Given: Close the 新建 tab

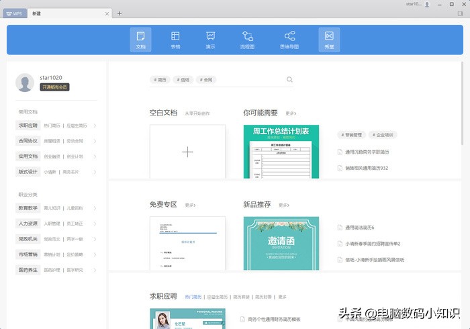Looking at the screenshot, I should click(107, 13).
